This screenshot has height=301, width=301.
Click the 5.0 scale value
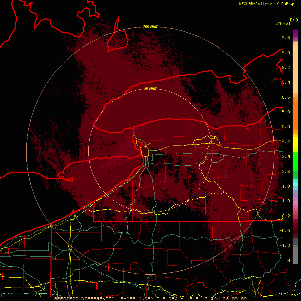[286, 127]
